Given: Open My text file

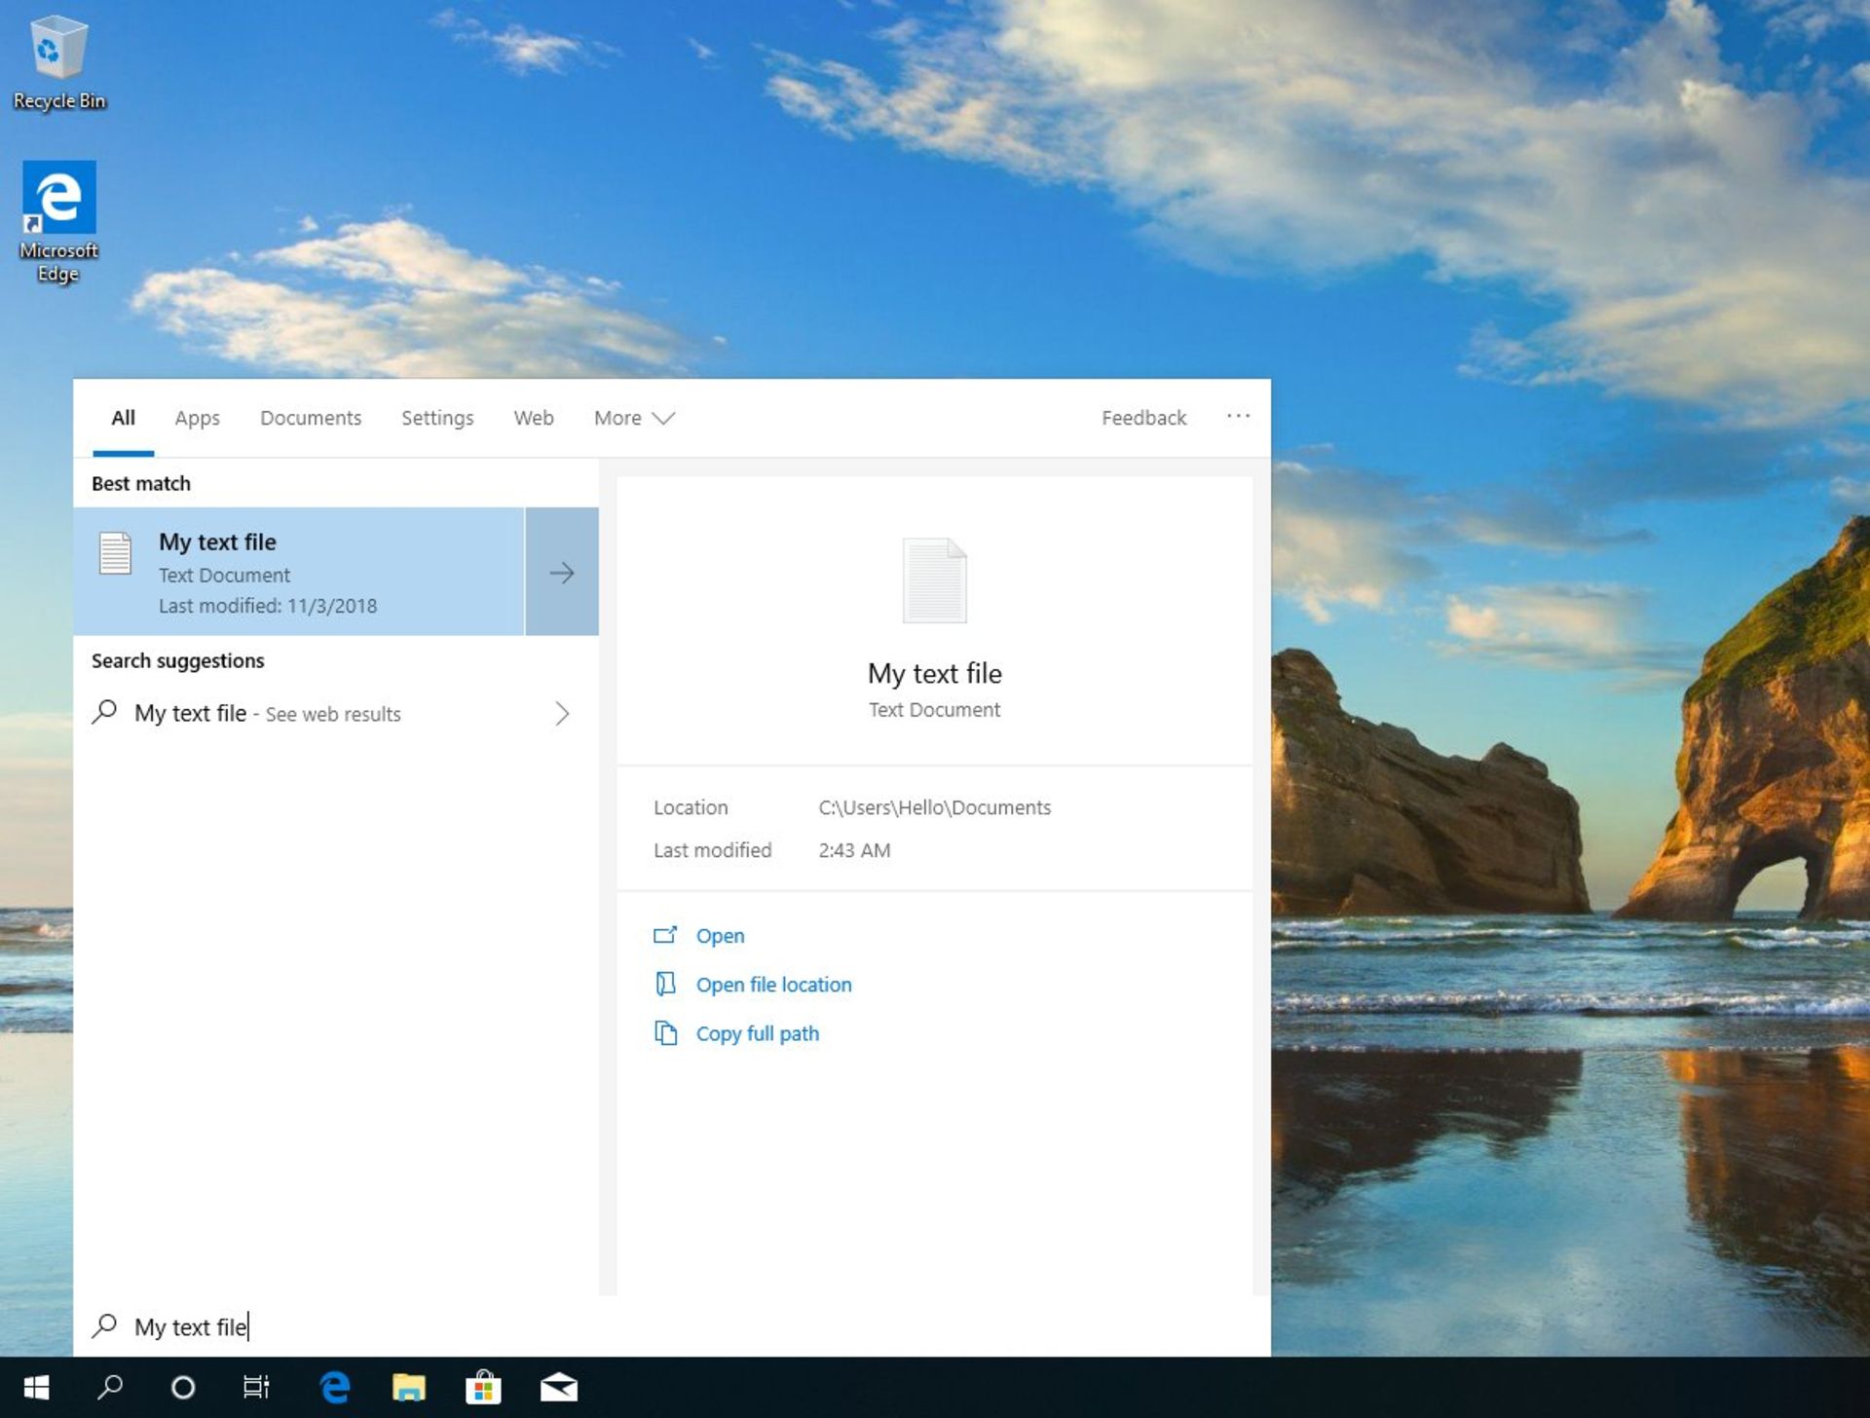Looking at the screenshot, I should point(720,935).
